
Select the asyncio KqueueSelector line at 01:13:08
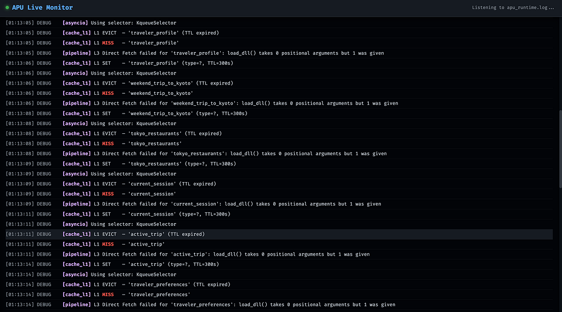[x=279, y=123]
